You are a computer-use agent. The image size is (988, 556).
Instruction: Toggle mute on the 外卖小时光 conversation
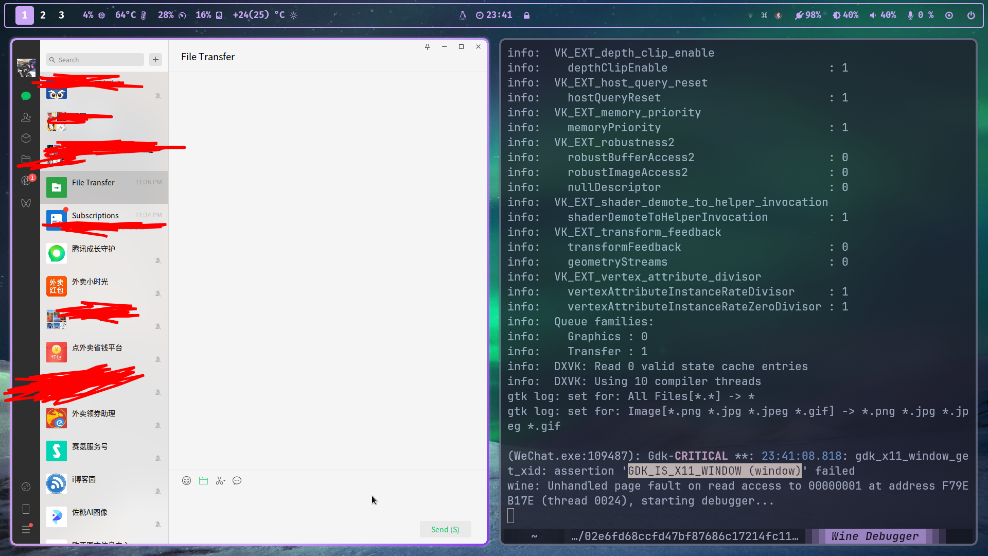(x=158, y=293)
